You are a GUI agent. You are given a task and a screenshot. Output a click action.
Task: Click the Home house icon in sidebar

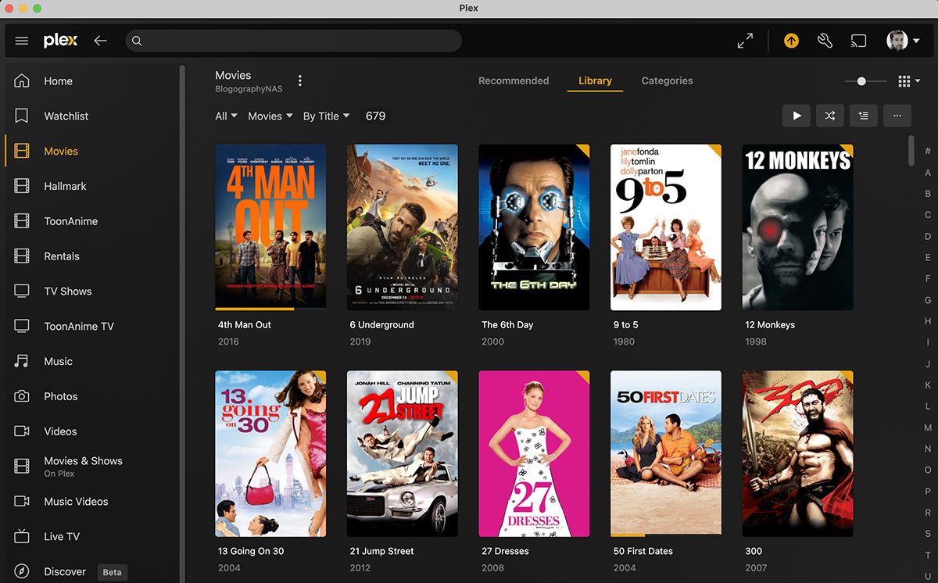tap(22, 81)
